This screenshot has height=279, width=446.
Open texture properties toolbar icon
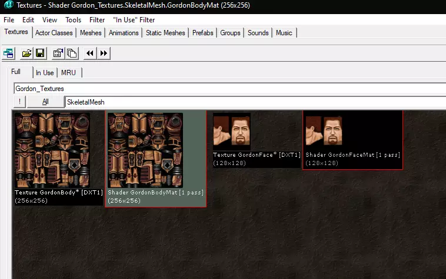click(x=58, y=53)
